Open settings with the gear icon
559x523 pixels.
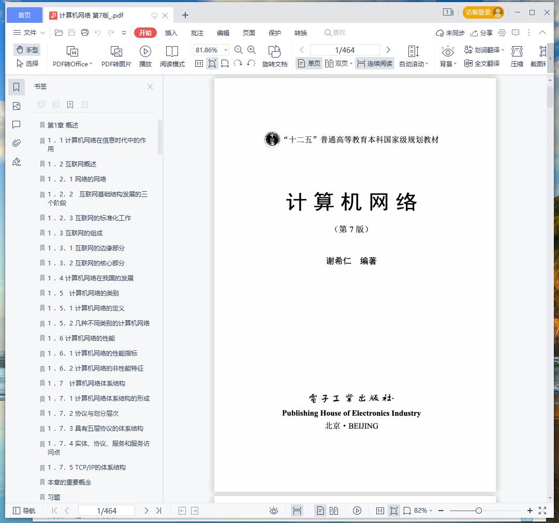click(x=502, y=33)
